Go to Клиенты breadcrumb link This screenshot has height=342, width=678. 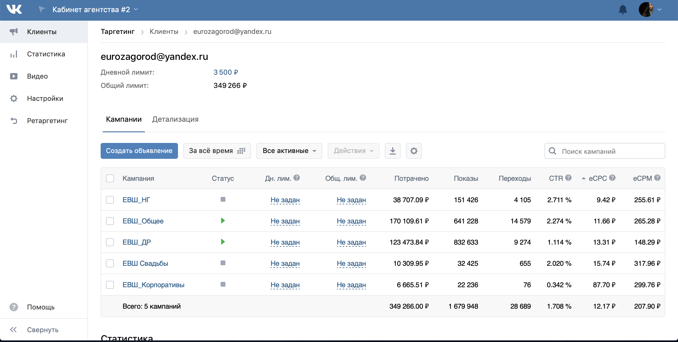point(164,31)
